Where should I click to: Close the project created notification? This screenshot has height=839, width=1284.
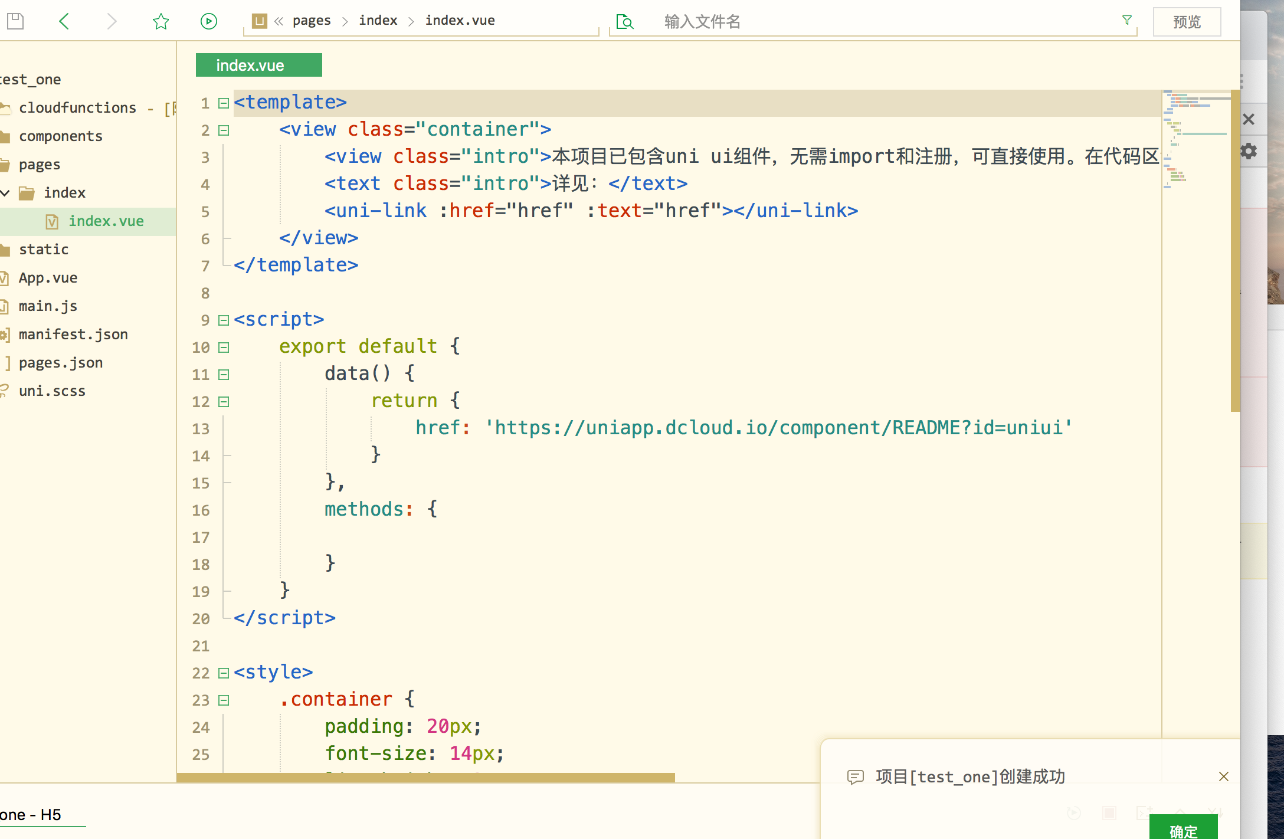1224,776
